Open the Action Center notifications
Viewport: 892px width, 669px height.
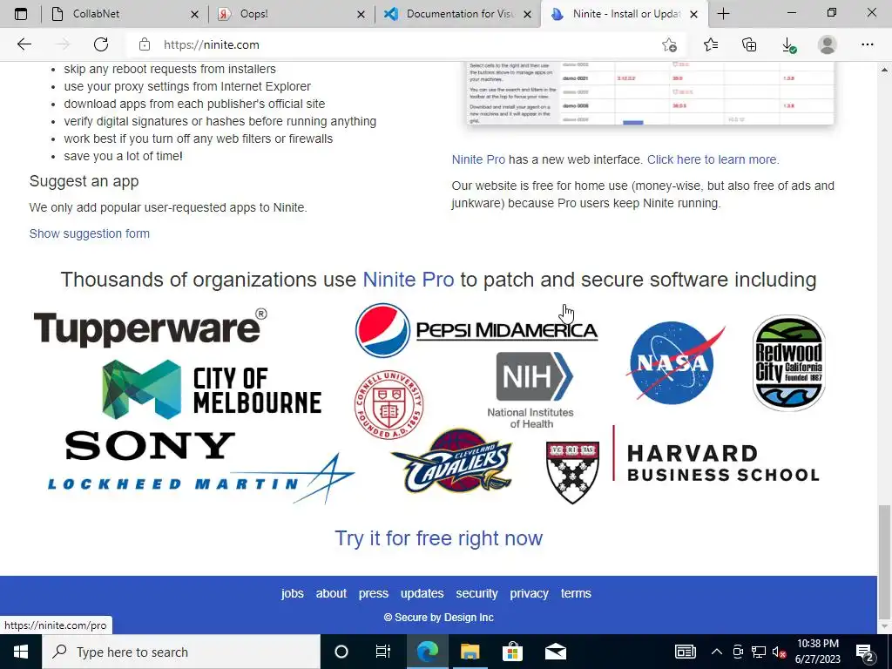(865, 652)
